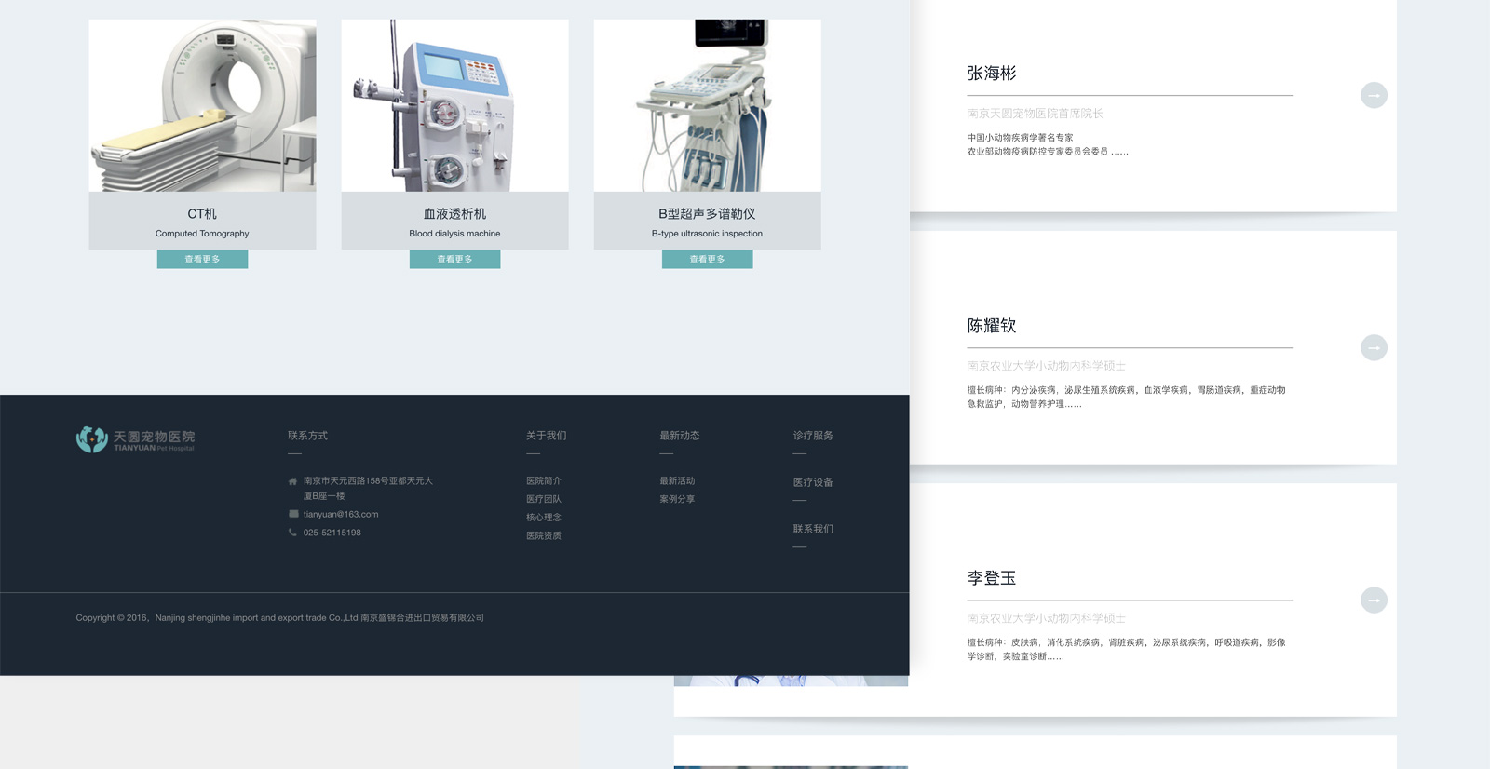Image resolution: width=1490 pixels, height=769 pixels.
Task: Click 中国小动物疾病学著名专家 description
Action: click(x=1020, y=138)
